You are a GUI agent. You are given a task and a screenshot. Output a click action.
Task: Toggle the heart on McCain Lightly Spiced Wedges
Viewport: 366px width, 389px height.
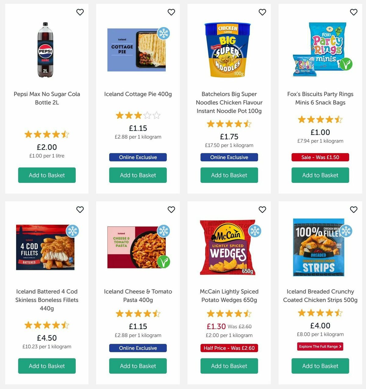tap(262, 210)
